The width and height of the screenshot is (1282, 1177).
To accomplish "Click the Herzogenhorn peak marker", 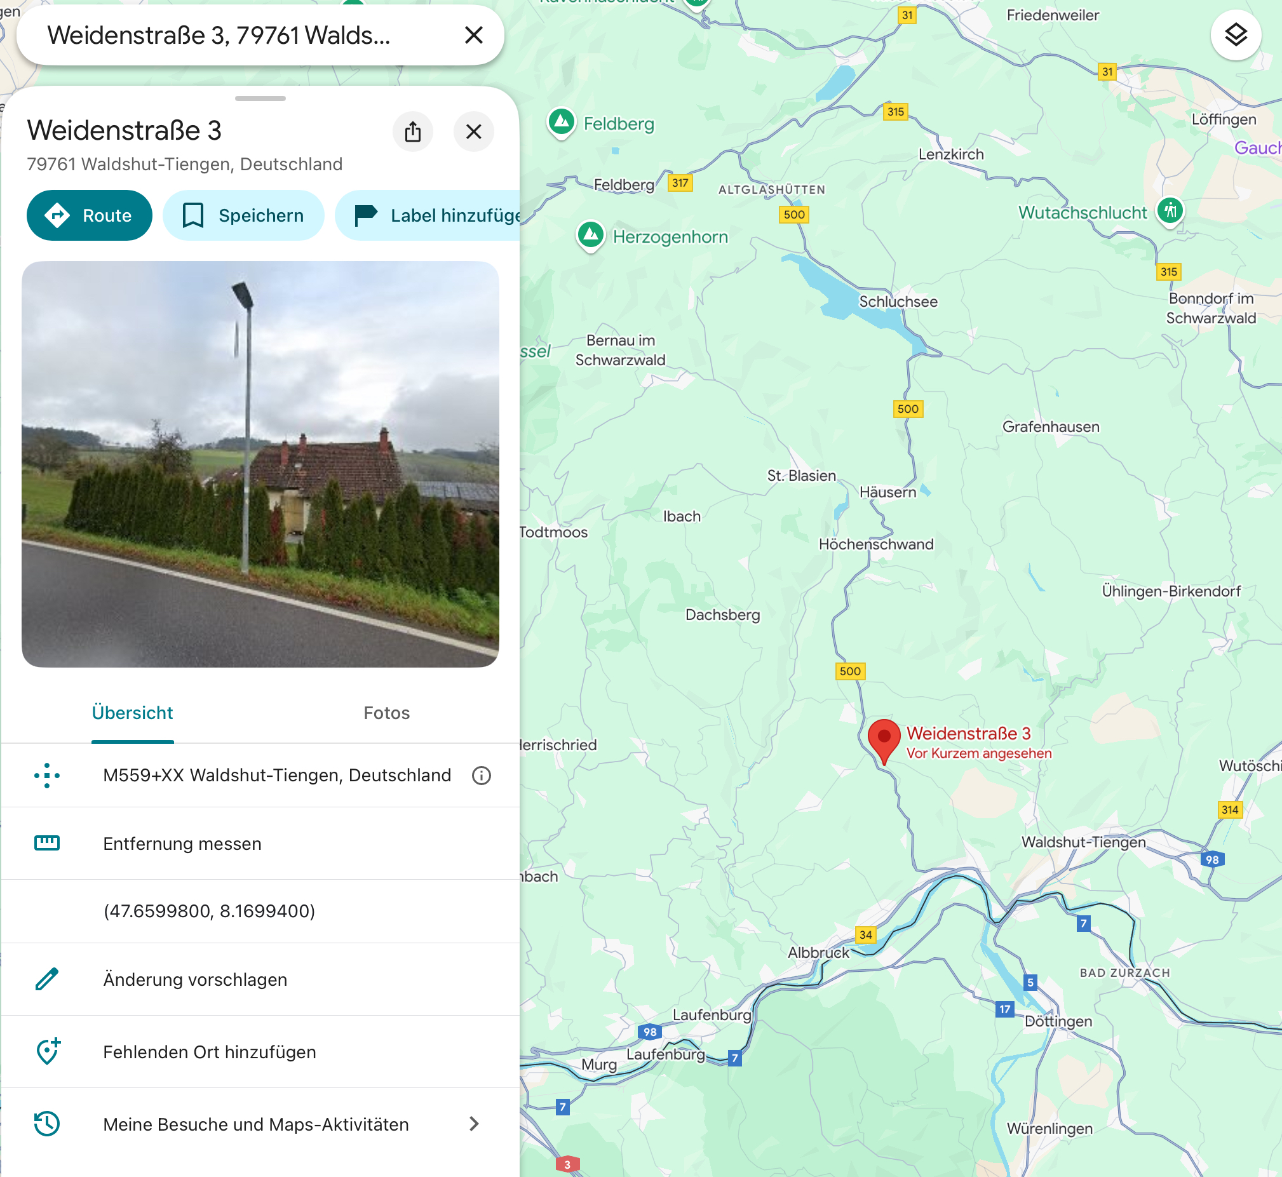I will (x=590, y=236).
